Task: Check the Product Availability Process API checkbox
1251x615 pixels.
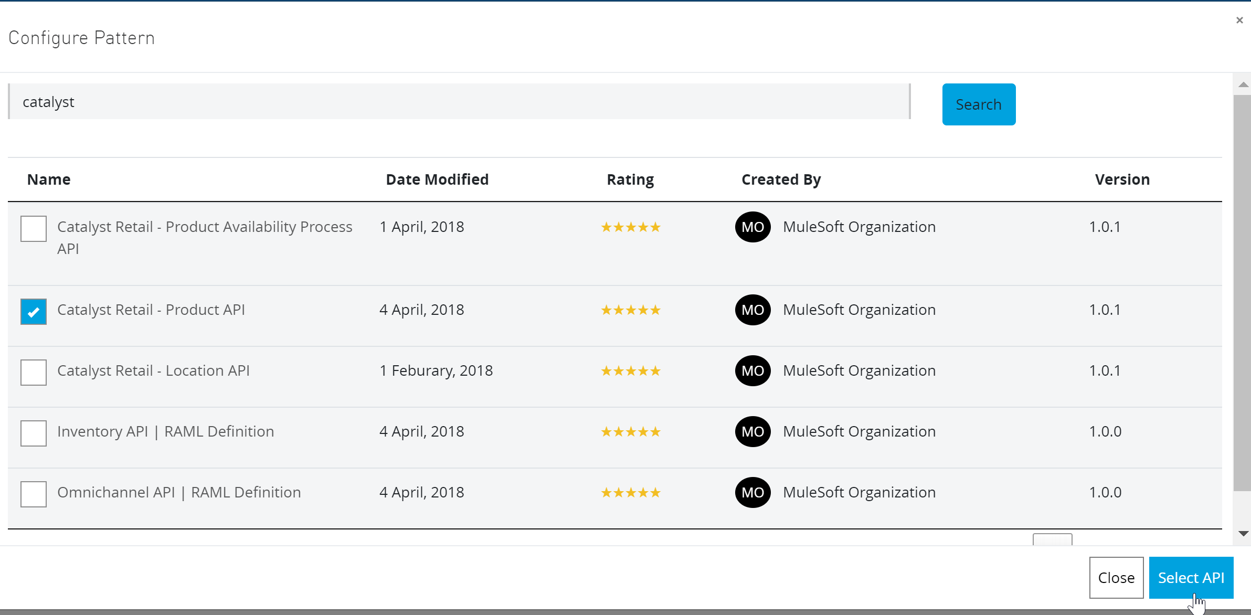Action: 34,229
